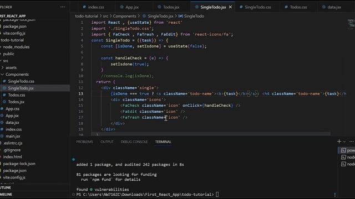Open terminal panel more actions ellipsis

coord(351,142)
